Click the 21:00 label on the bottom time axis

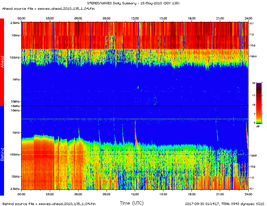pos(220,194)
